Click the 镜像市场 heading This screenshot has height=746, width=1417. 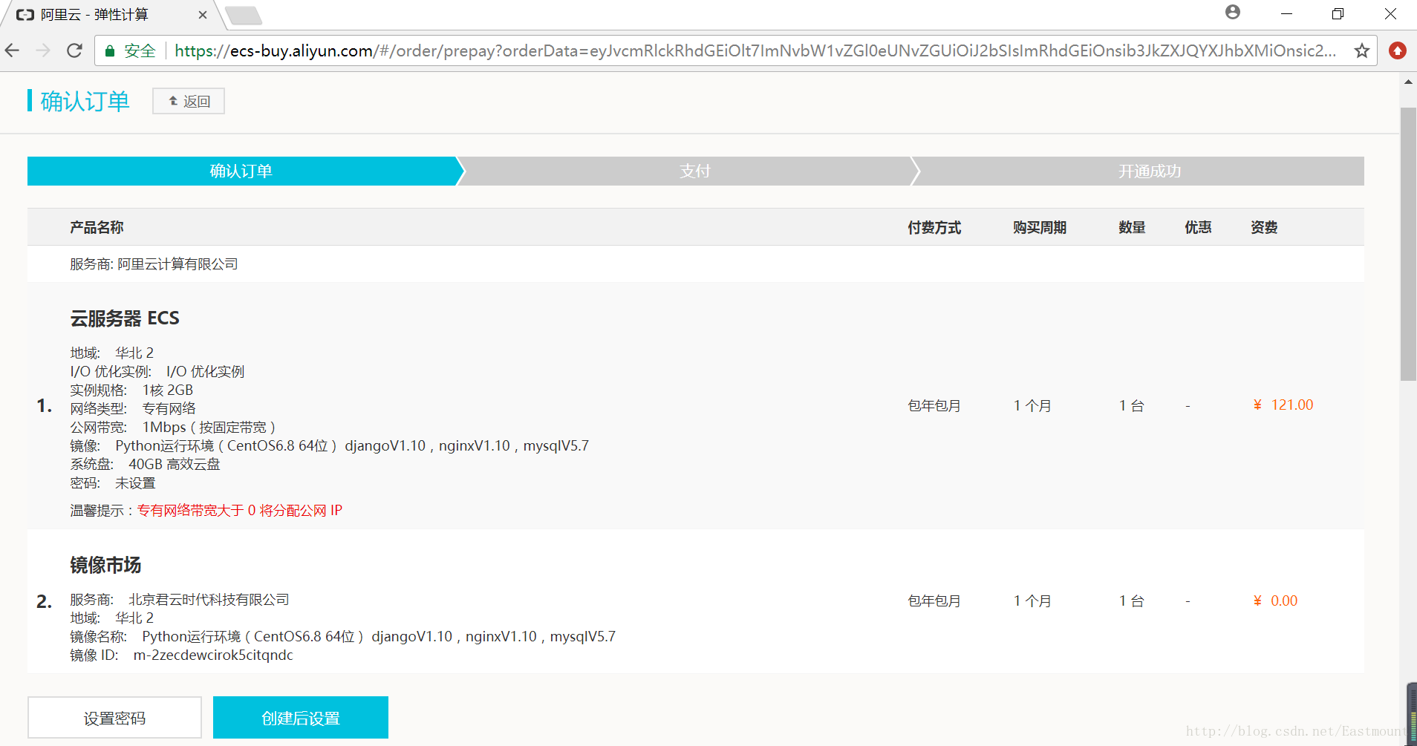coord(105,565)
